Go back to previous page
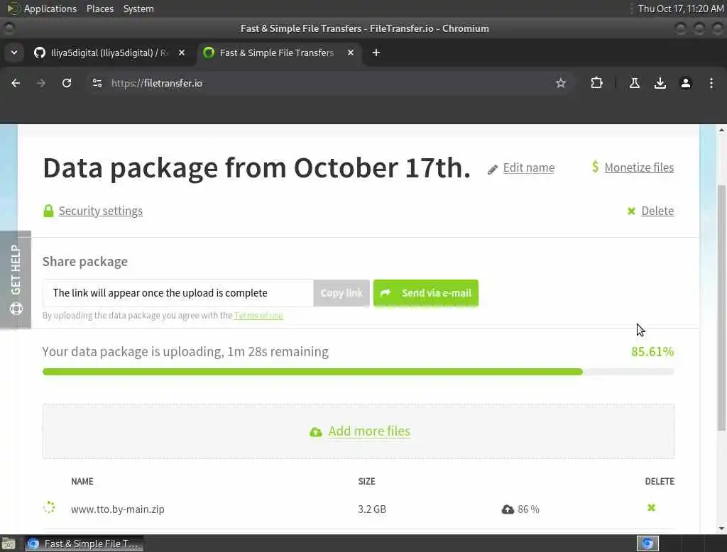 click(16, 83)
